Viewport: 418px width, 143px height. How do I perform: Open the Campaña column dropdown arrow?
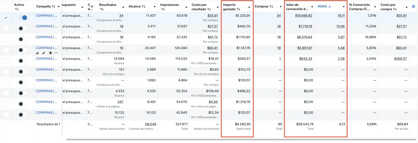pyautogui.click(x=58, y=7)
